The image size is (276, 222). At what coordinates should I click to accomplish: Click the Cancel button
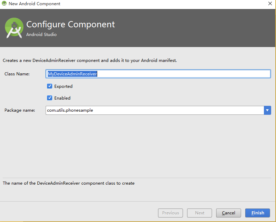point(229,213)
